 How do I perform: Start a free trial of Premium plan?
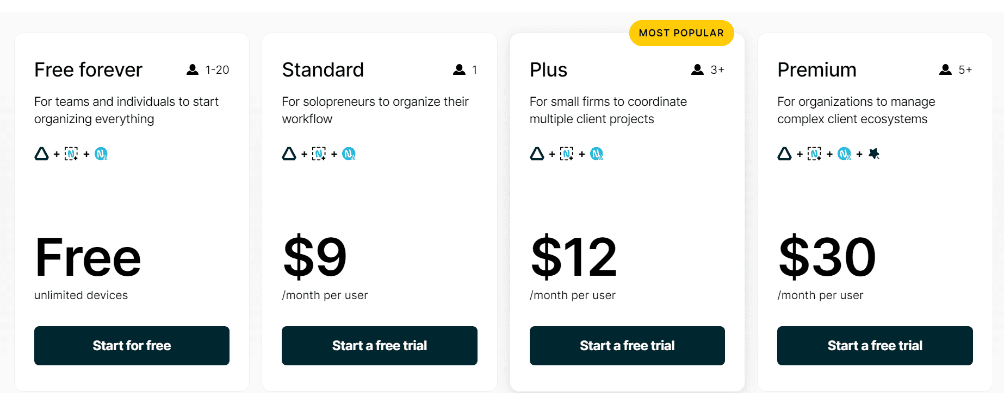[874, 346]
